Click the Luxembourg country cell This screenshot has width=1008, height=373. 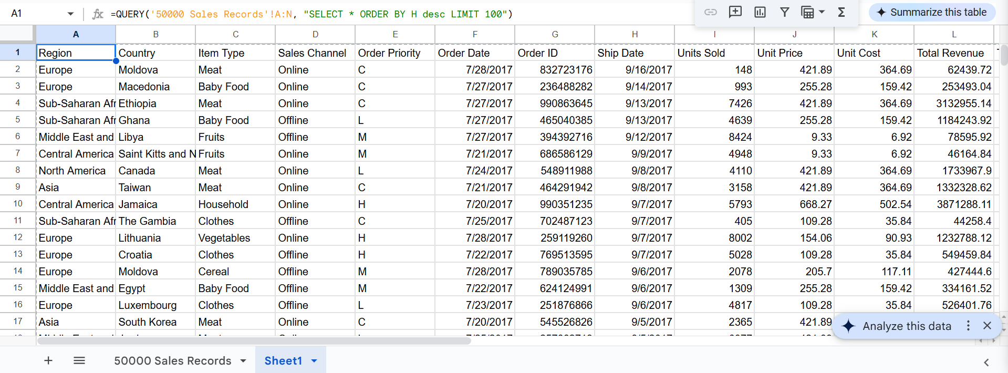(155, 305)
